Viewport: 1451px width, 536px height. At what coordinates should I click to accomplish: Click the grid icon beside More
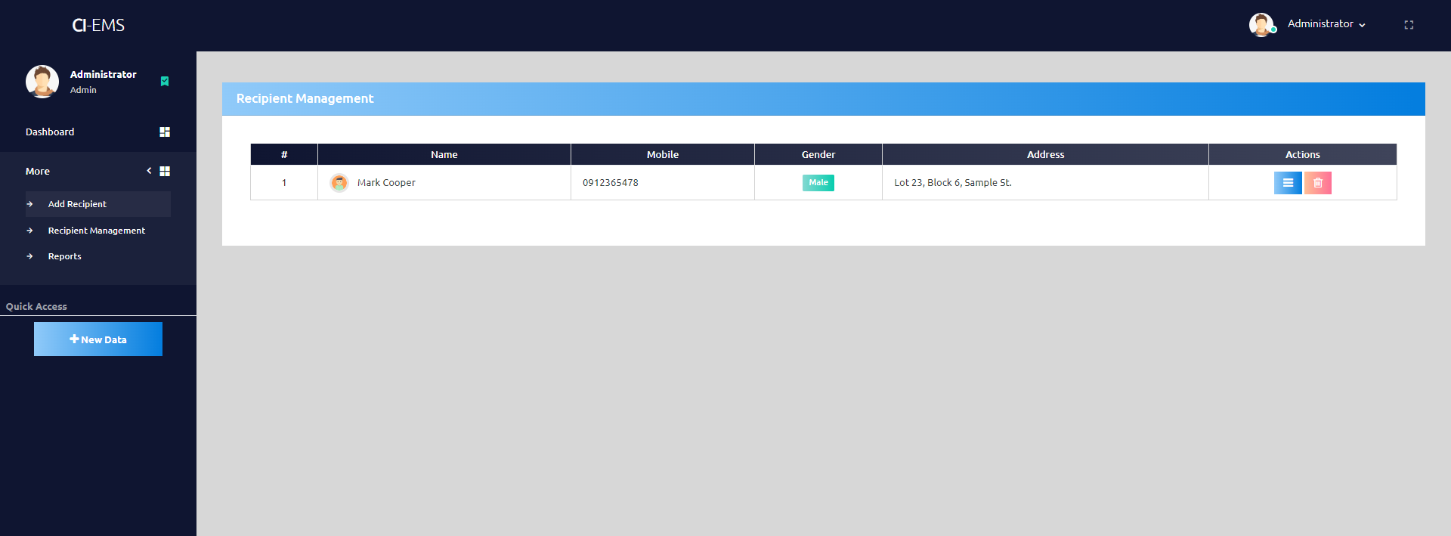click(x=165, y=171)
